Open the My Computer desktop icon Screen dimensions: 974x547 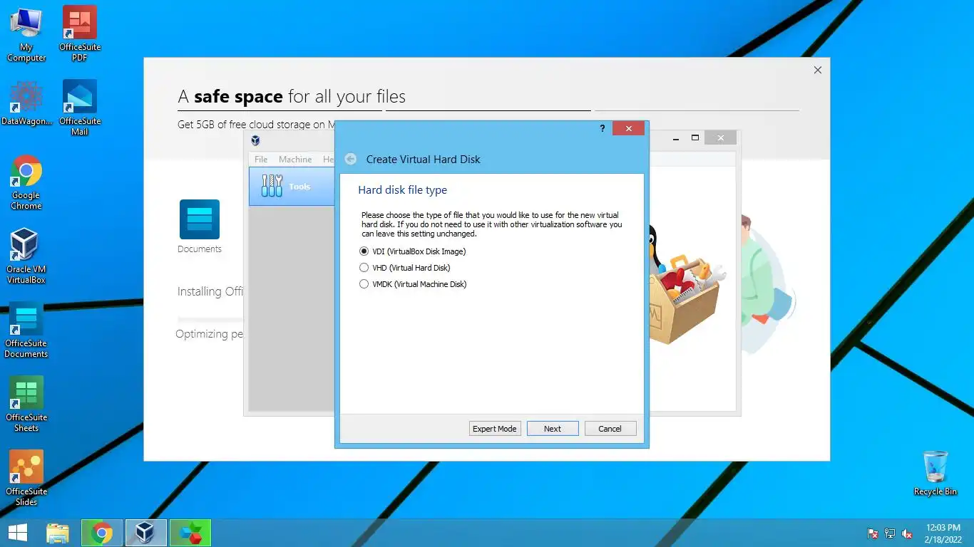(x=26, y=34)
